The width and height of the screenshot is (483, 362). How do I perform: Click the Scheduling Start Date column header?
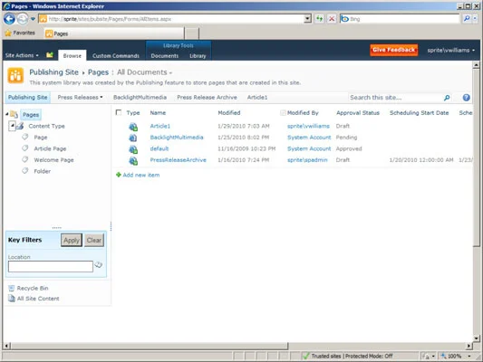pyautogui.click(x=419, y=113)
